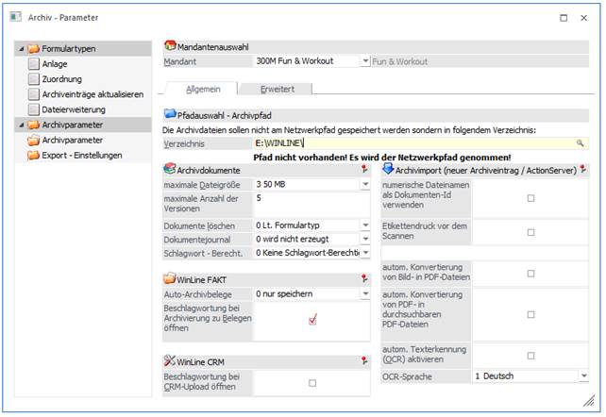This screenshot has width=606, height=417.
Task: Click the search icon in Verzeichnis field
Action: [x=581, y=142]
